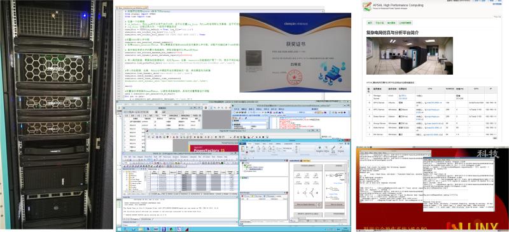The width and height of the screenshot is (509, 232).
Task: Click the Settings icon in the PSCAD ribbon
Action: pos(326,149)
